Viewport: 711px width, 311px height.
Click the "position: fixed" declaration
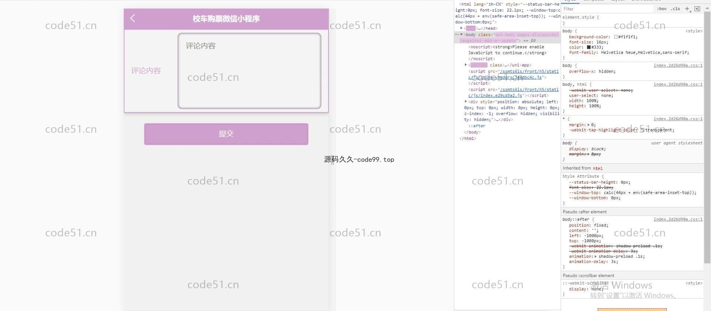click(x=588, y=225)
